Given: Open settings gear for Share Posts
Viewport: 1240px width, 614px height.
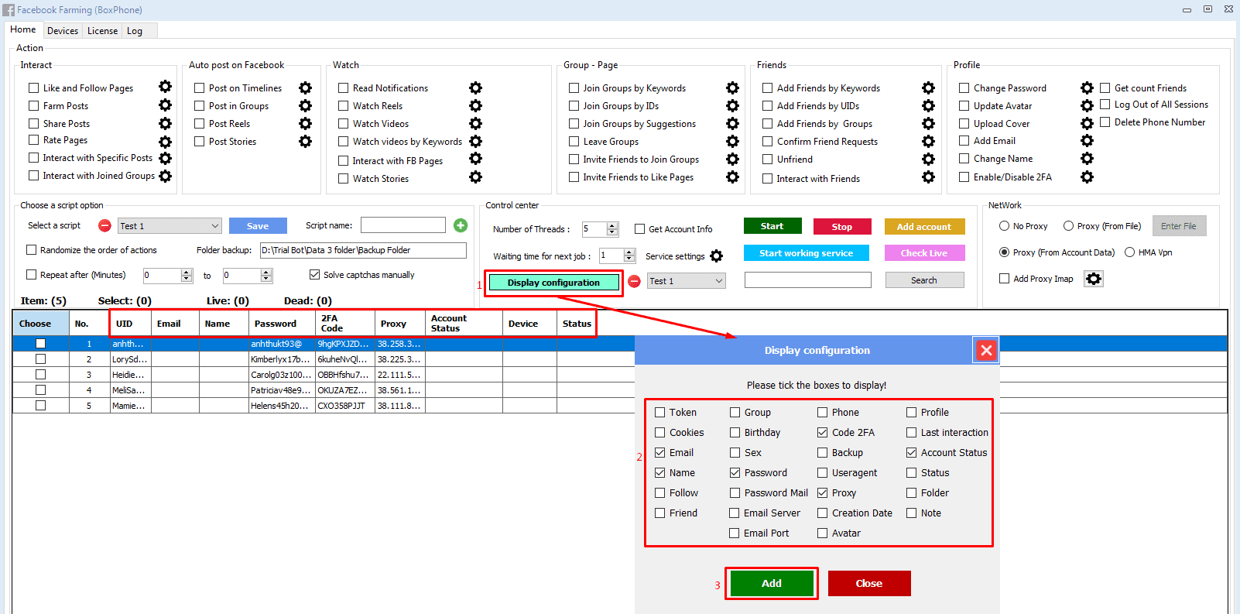Looking at the screenshot, I should [165, 124].
